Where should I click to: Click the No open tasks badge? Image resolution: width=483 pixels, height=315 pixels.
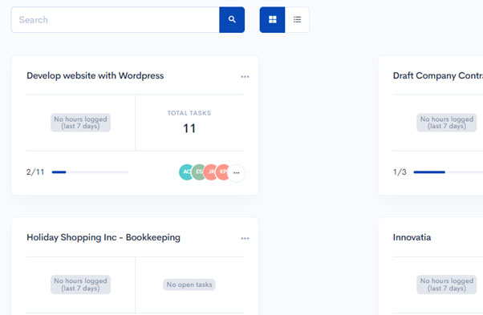pyautogui.click(x=189, y=285)
